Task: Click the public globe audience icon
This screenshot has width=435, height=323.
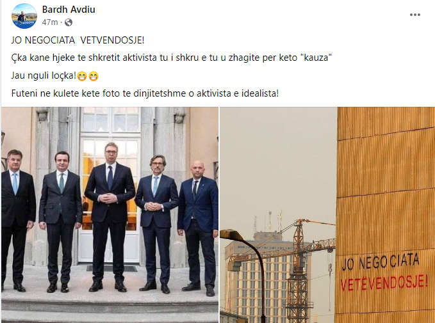Action: click(69, 22)
